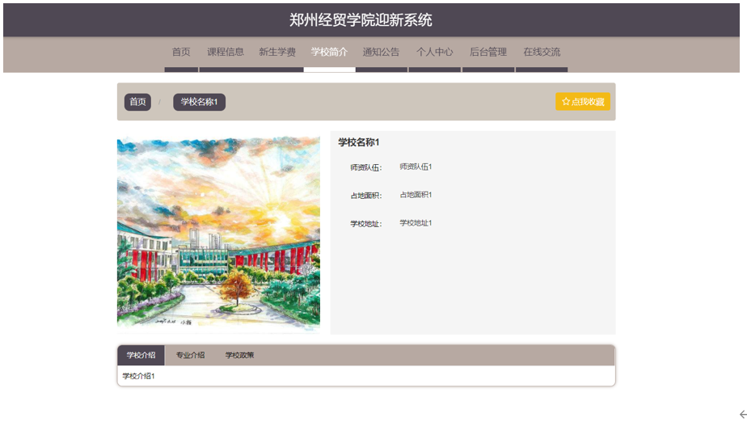This screenshot has width=747, height=422.
Task: Click the 学校介绍1 content text
Action: pyautogui.click(x=138, y=376)
